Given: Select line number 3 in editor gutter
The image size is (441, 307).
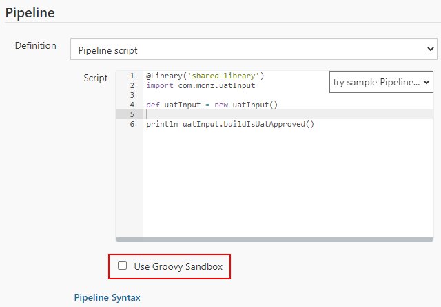Looking at the screenshot, I should pos(131,95).
